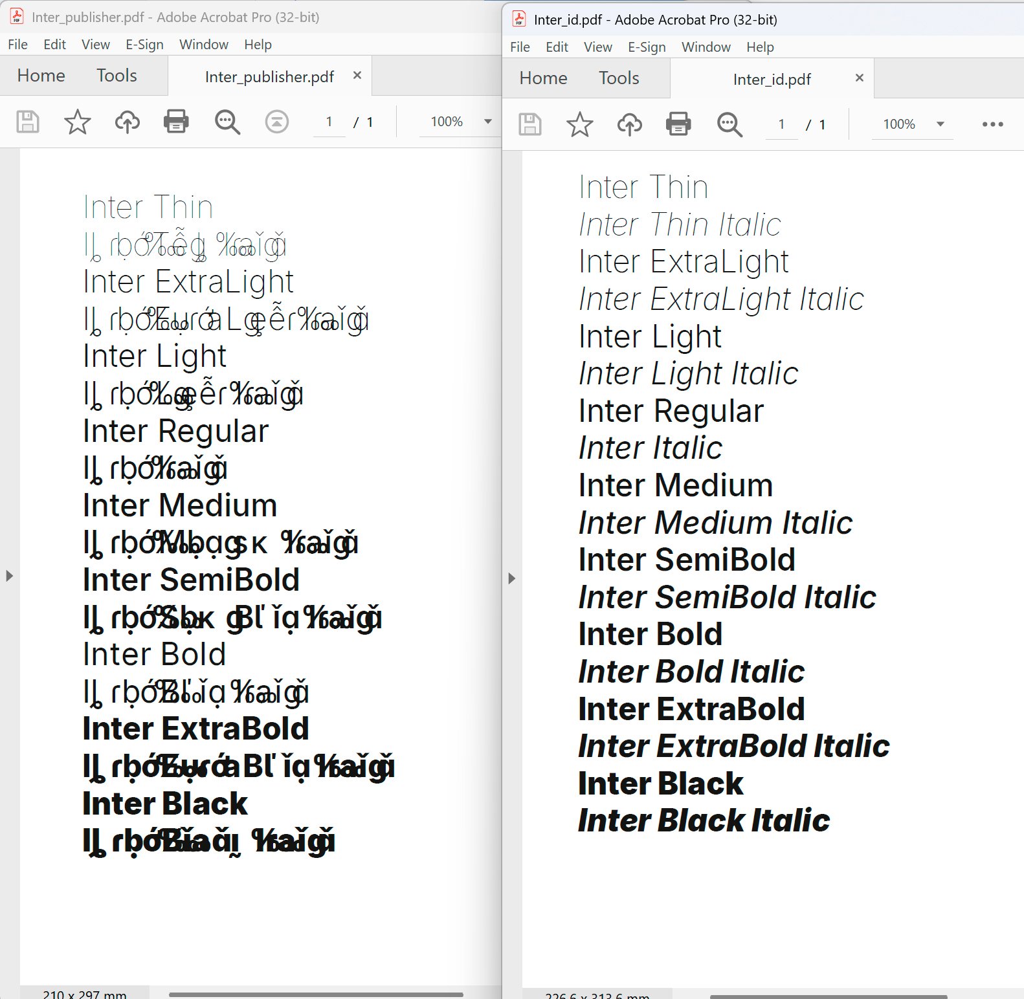
Task: Open more tools ellipsis in Inter_id window
Action: point(992,124)
